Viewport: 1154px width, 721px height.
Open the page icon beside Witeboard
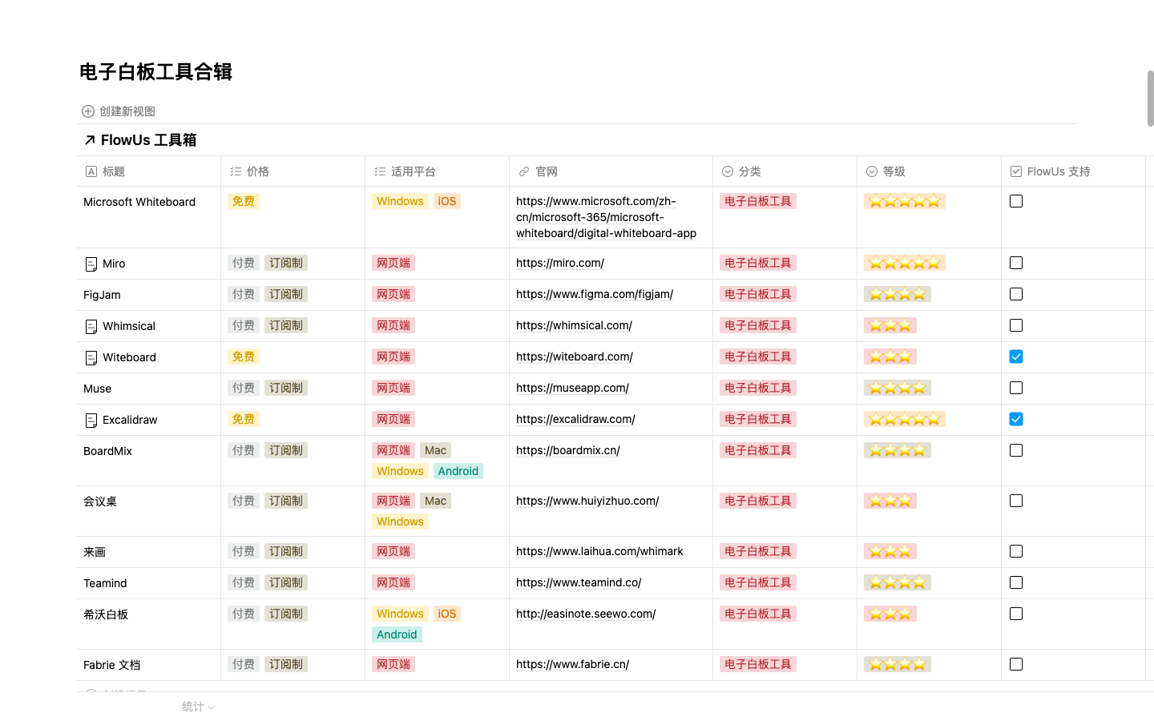pos(91,358)
